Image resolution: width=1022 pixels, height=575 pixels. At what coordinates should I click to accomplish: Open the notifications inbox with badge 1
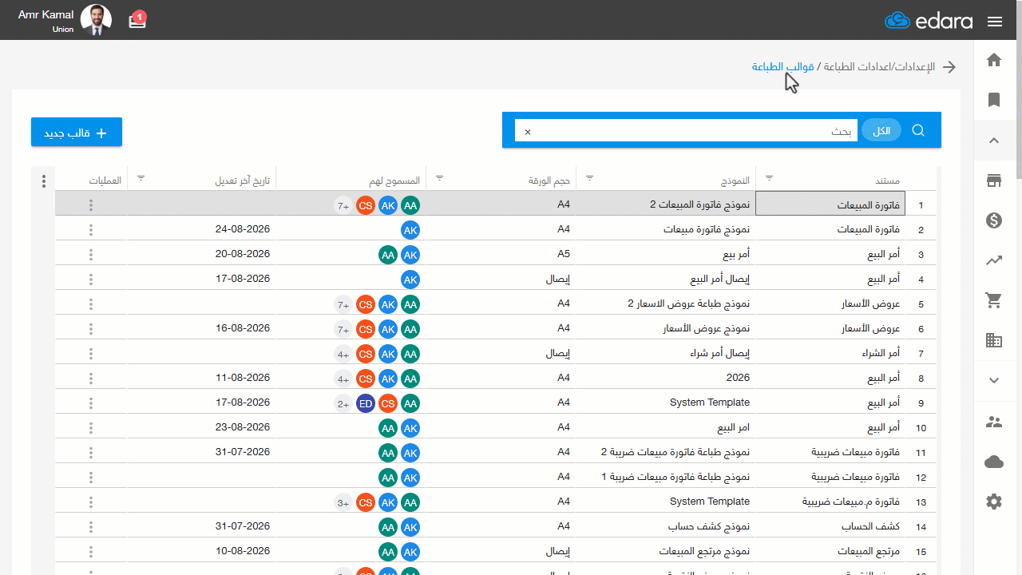coord(137,21)
